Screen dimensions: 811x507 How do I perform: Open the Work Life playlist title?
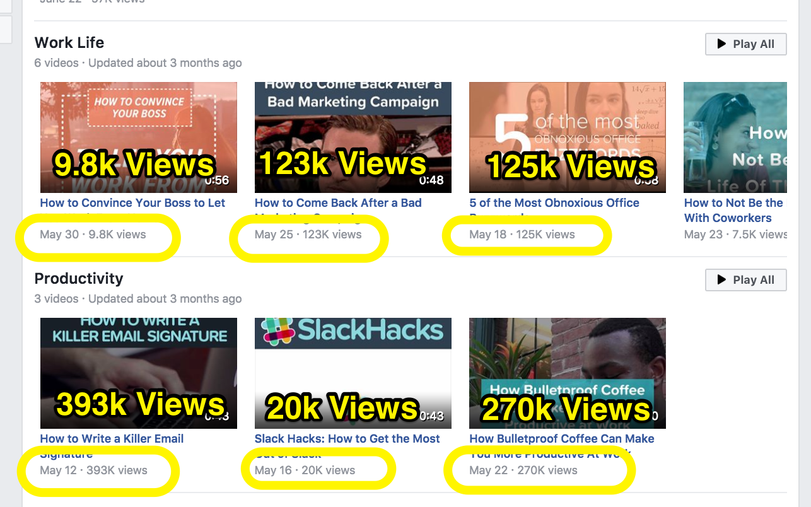pos(69,42)
